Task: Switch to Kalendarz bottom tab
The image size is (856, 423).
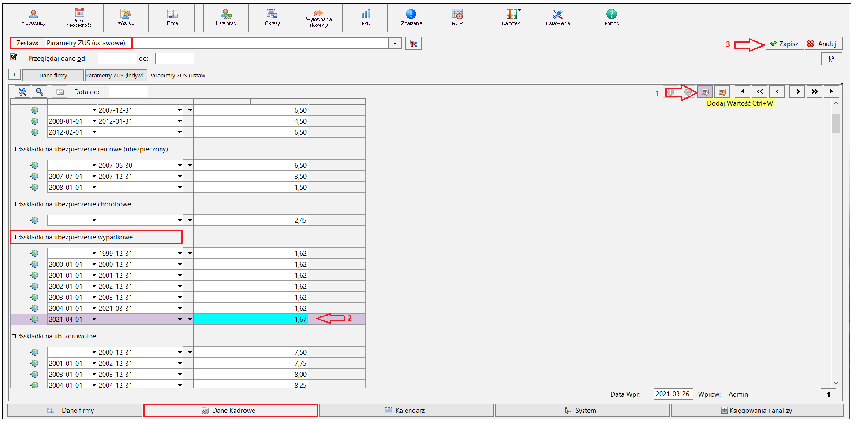Action: tap(406, 410)
